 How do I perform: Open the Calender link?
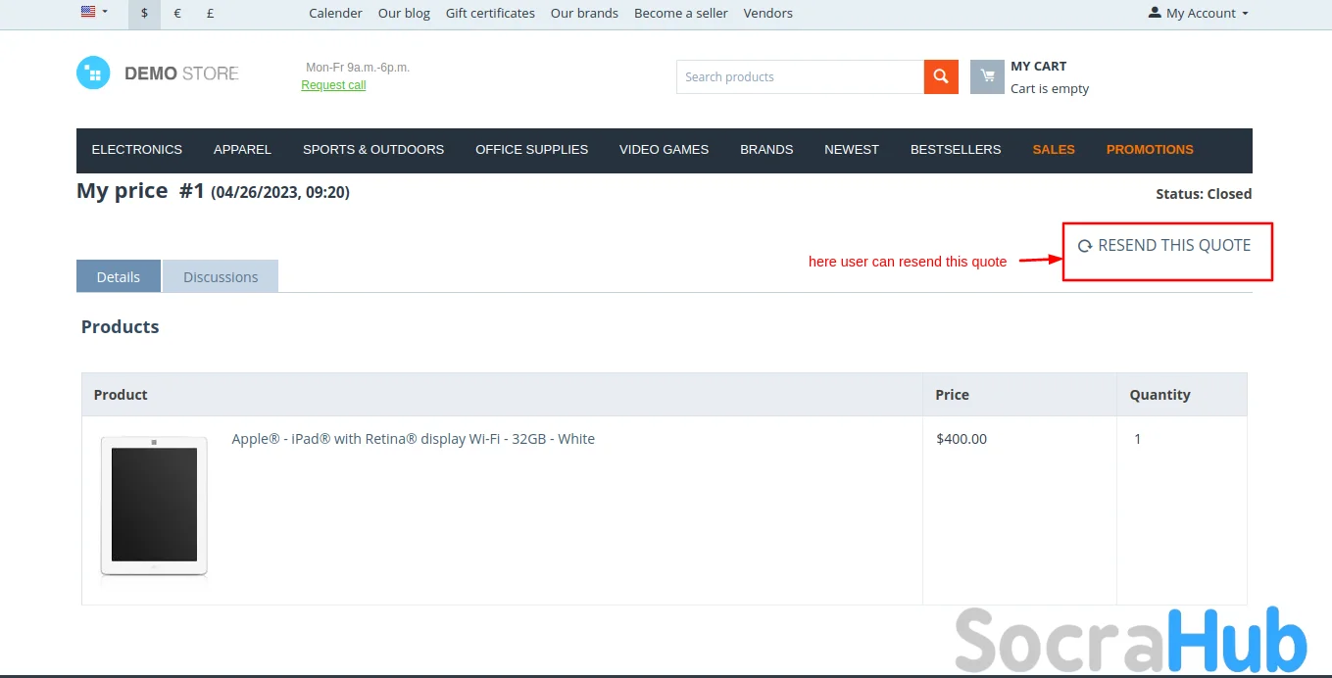point(335,13)
